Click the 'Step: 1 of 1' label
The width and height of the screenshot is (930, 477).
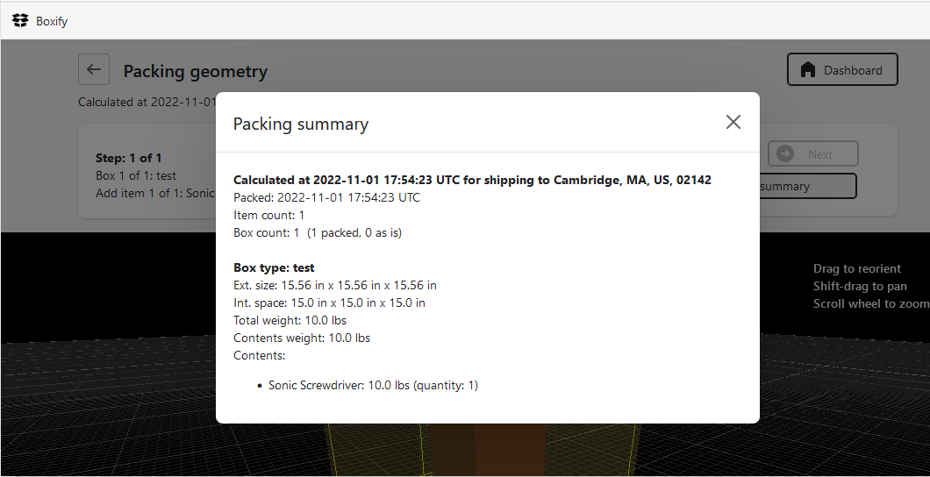pyautogui.click(x=128, y=158)
